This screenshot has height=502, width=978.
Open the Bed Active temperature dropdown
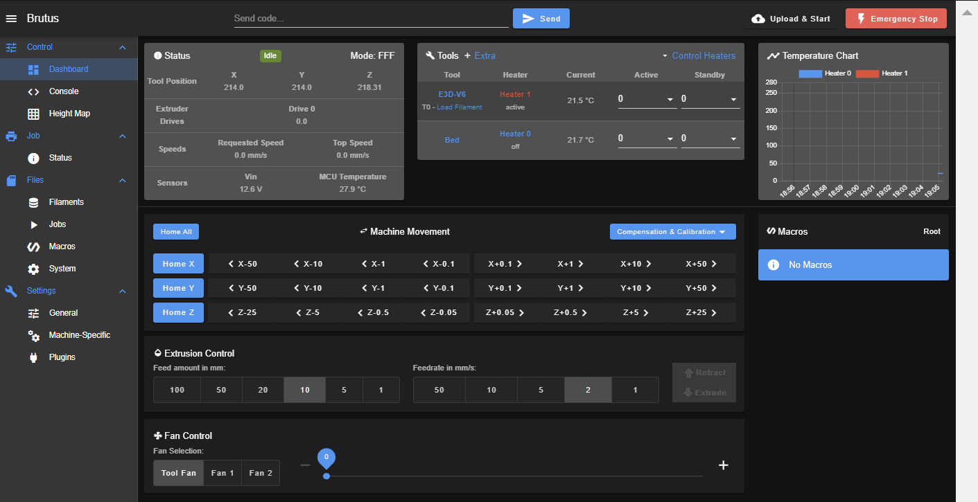646,138
